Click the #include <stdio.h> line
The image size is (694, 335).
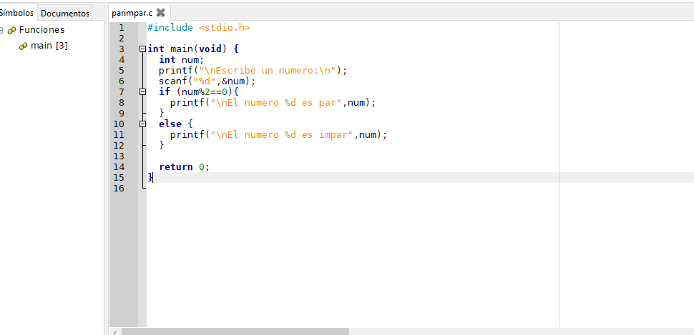point(199,28)
